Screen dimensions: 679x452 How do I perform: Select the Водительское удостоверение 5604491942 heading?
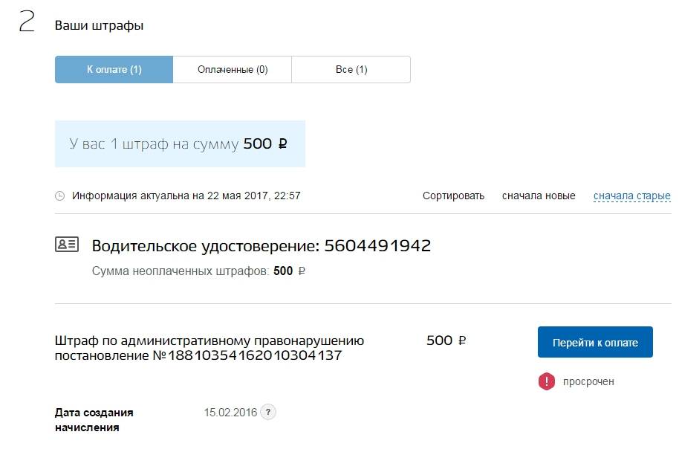[261, 246]
